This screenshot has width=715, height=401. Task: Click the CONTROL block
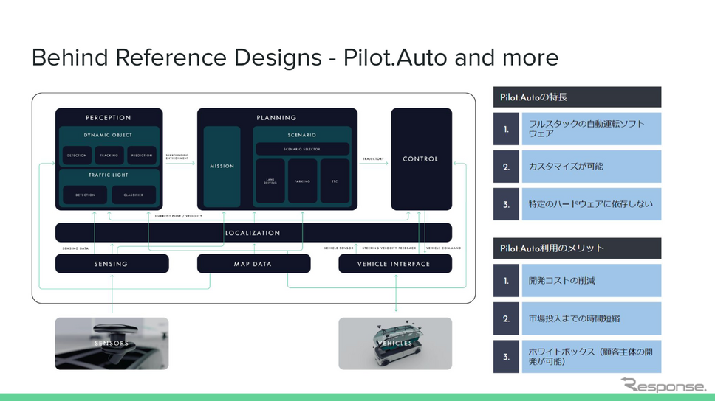click(x=421, y=159)
